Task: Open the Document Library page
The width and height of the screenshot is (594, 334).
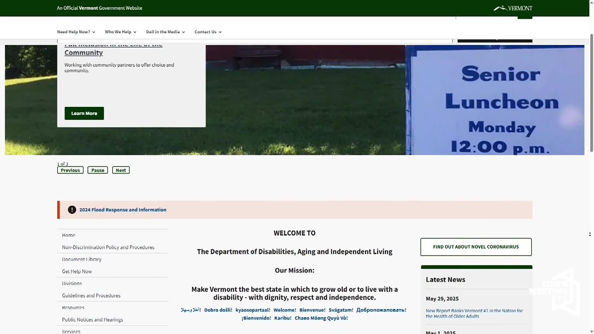Action: (81, 259)
